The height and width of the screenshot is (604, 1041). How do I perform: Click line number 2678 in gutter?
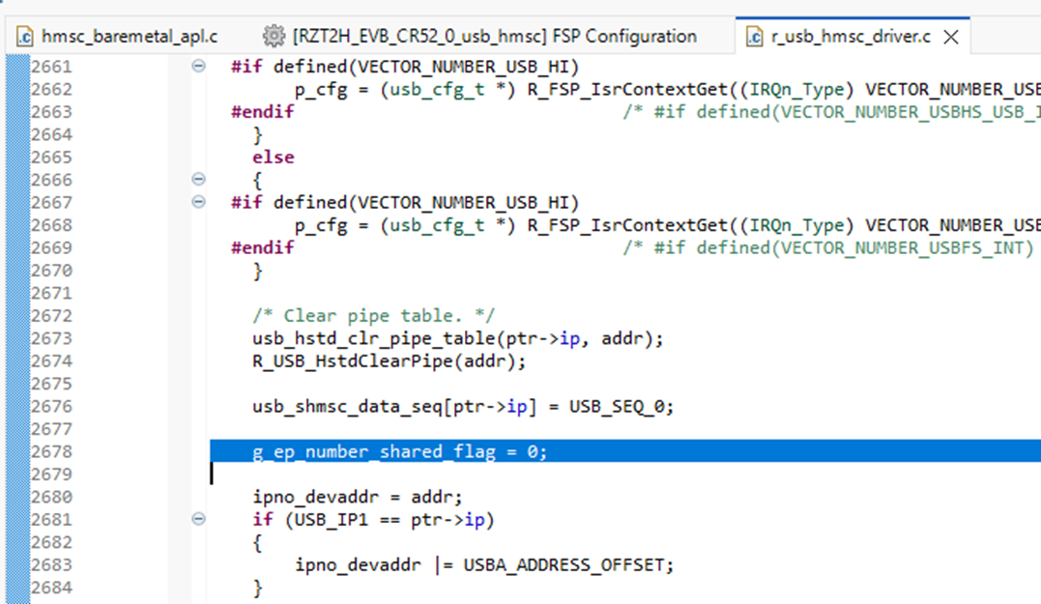click(x=51, y=451)
